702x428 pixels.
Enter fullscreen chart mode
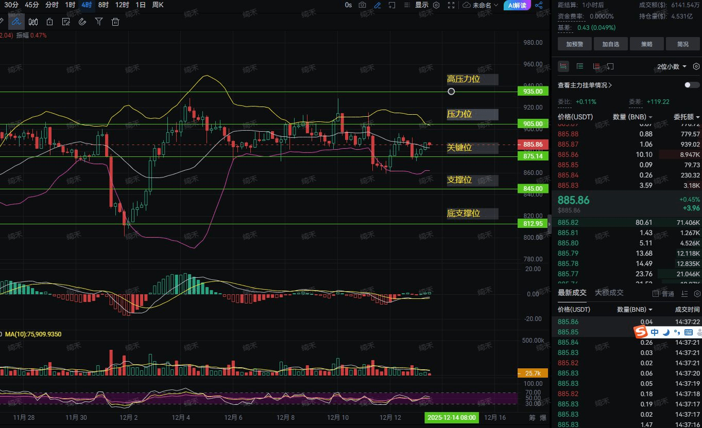[x=451, y=5]
